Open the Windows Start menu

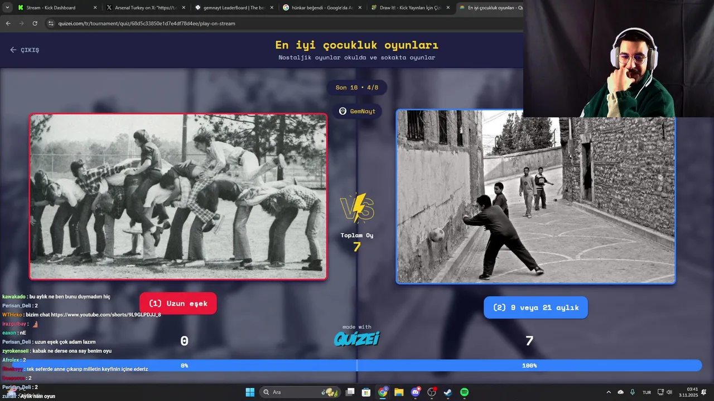(x=250, y=392)
